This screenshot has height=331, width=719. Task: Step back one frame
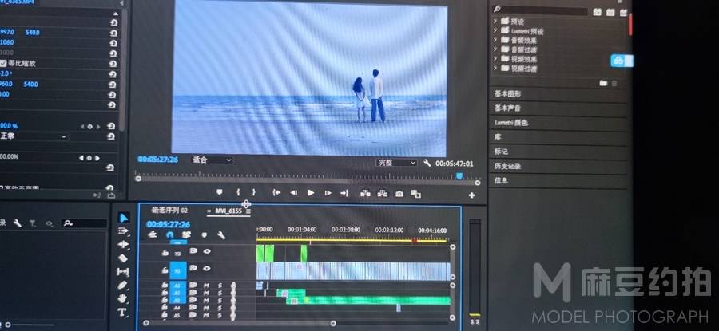click(293, 193)
